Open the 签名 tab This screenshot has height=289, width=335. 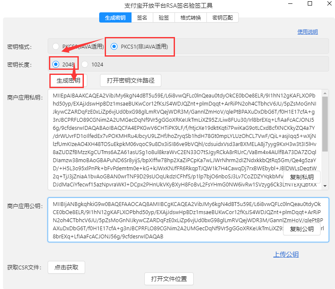(142, 17)
